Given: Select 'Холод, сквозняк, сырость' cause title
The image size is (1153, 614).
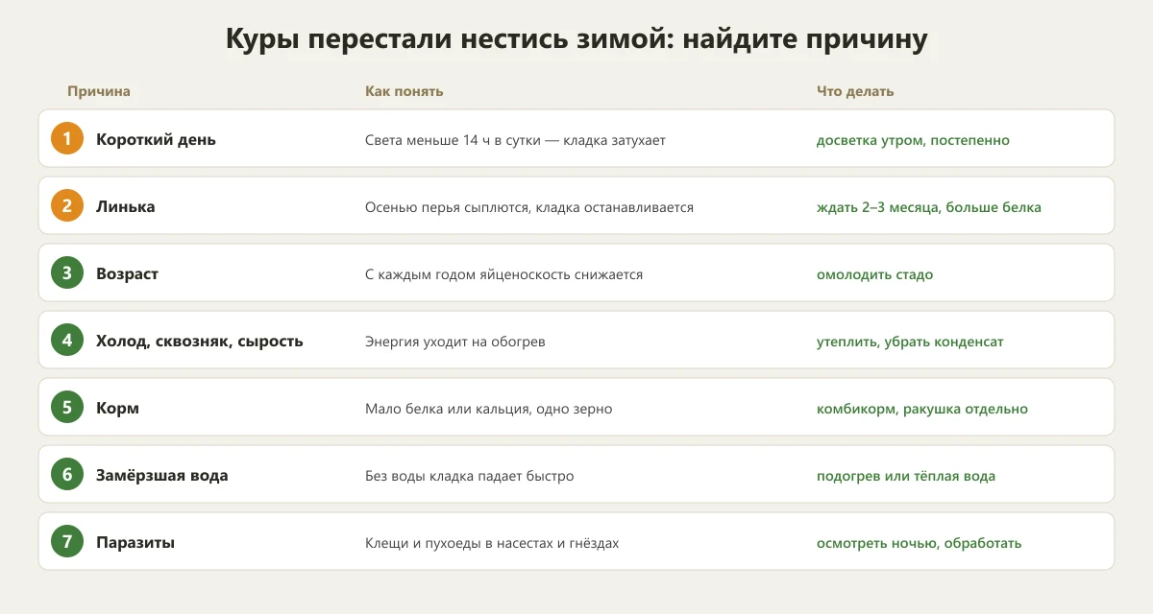Looking at the screenshot, I should tap(200, 342).
